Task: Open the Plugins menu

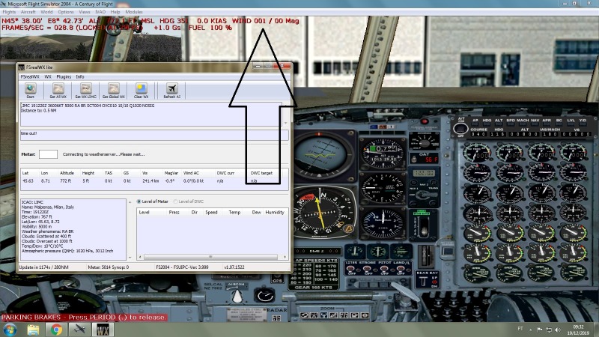Action: (x=64, y=77)
